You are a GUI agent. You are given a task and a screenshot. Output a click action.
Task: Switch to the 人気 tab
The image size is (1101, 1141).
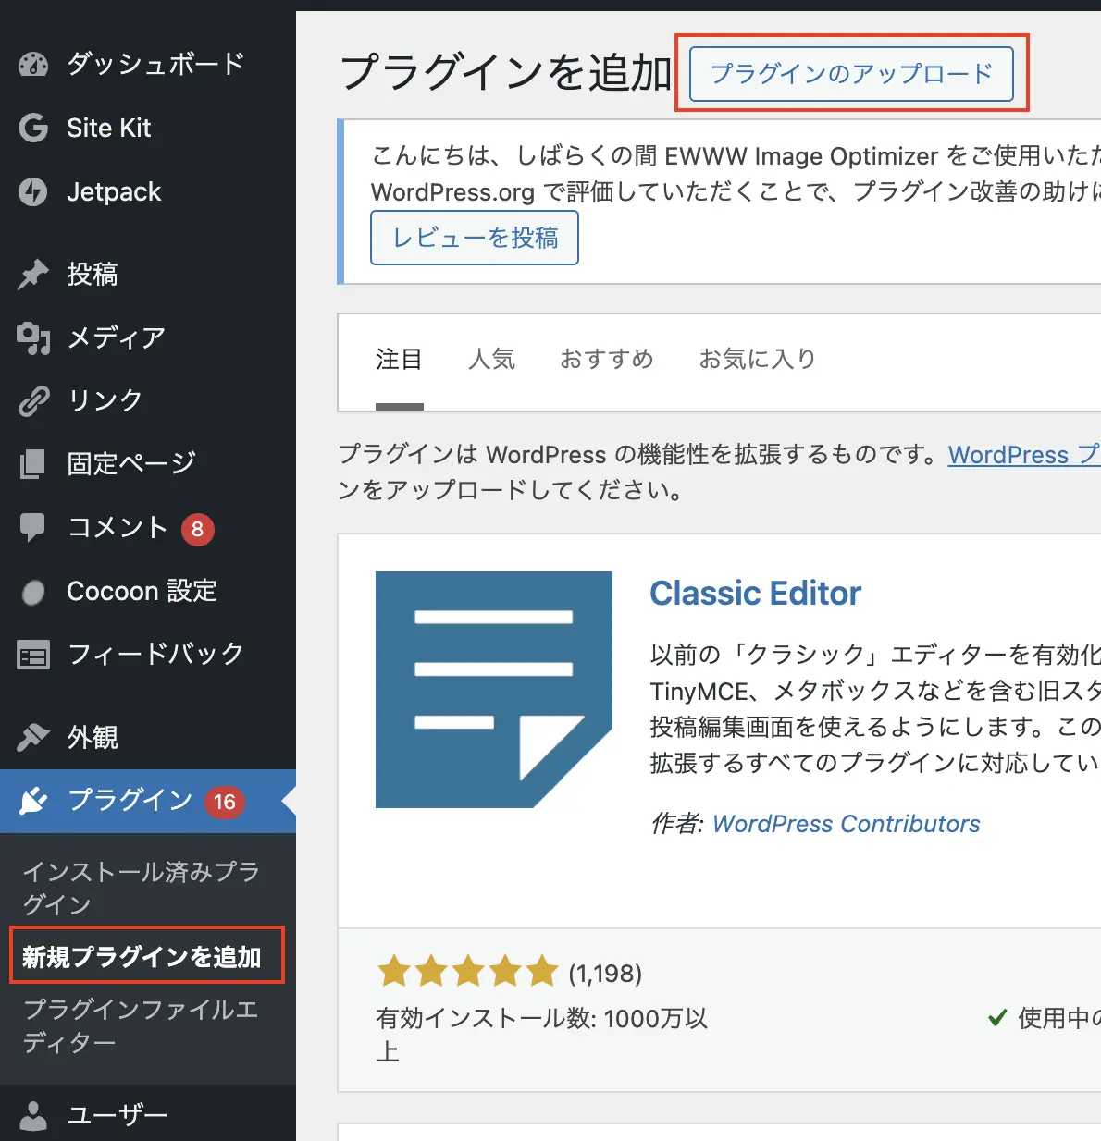pyautogui.click(x=491, y=359)
